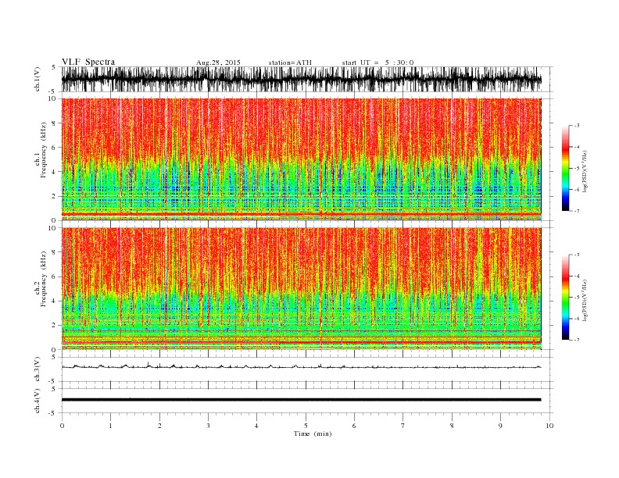Click the '-5' tick on ch.4(V) axis
The image size is (619, 478).
(53, 413)
